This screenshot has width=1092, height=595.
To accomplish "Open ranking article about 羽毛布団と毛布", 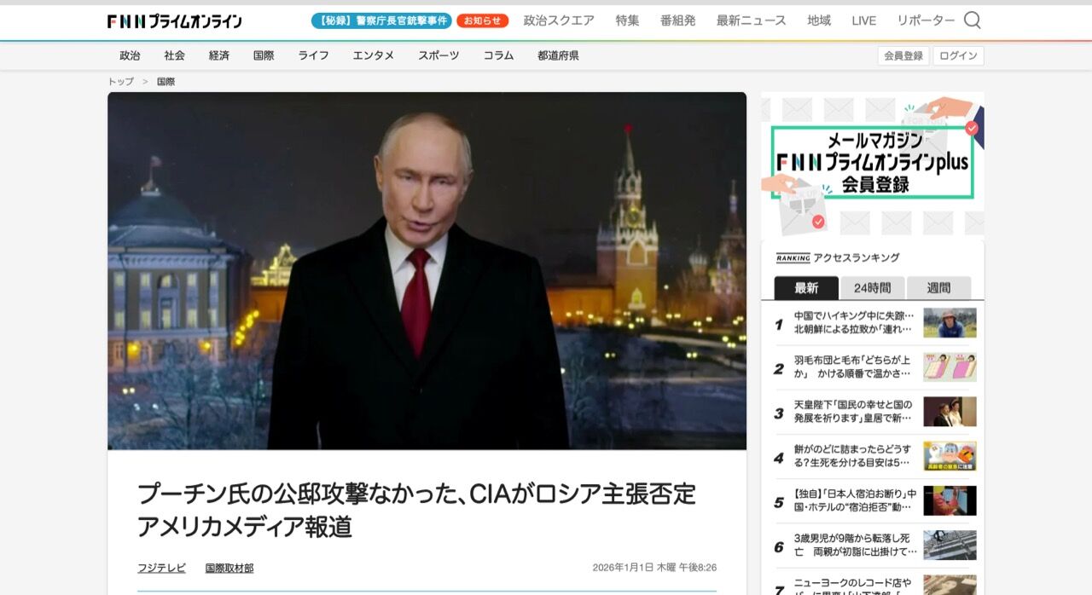I will point(853,367).
